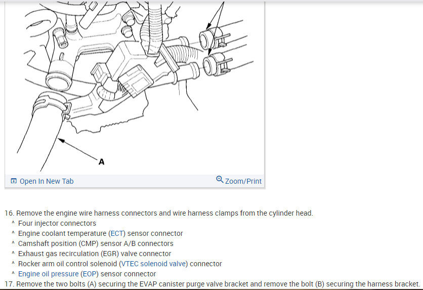Open Zoom/Print for the diagram
This screenshot has width=423, height=290.
[243, 181]
